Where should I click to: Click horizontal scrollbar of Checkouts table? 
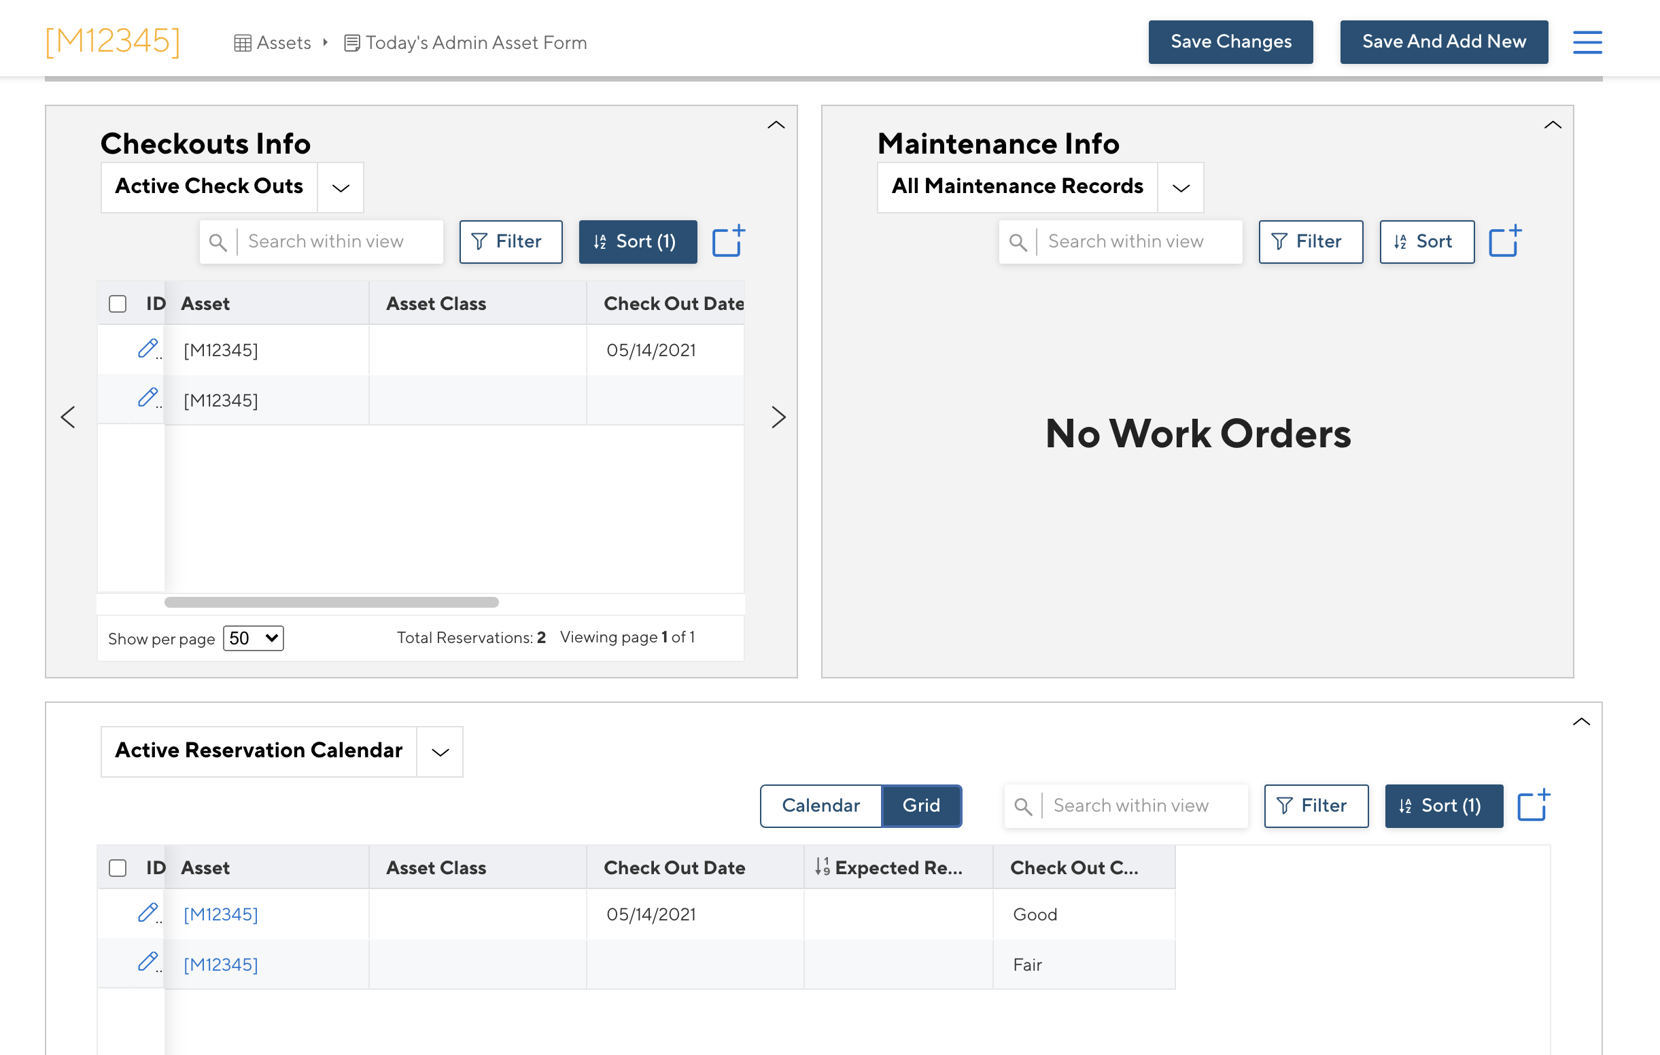click(x=332, y=602)
